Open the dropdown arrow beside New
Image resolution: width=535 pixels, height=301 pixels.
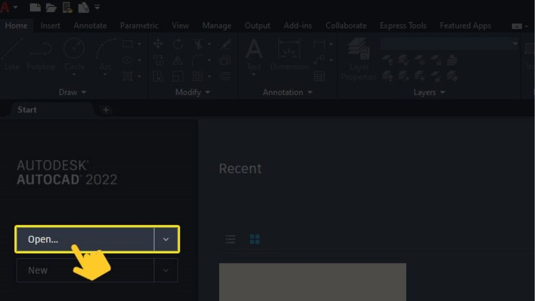pos(166,270)
